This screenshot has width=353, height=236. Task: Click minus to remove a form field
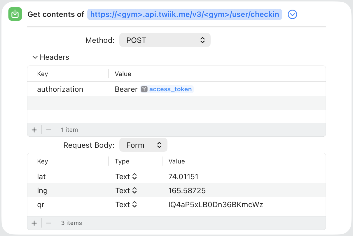[48, 223]
